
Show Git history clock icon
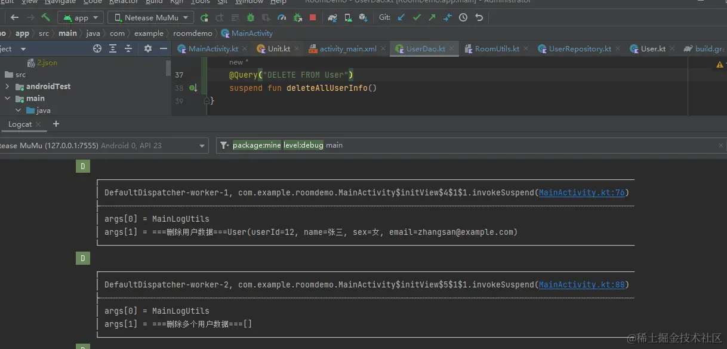coord(463,18)
